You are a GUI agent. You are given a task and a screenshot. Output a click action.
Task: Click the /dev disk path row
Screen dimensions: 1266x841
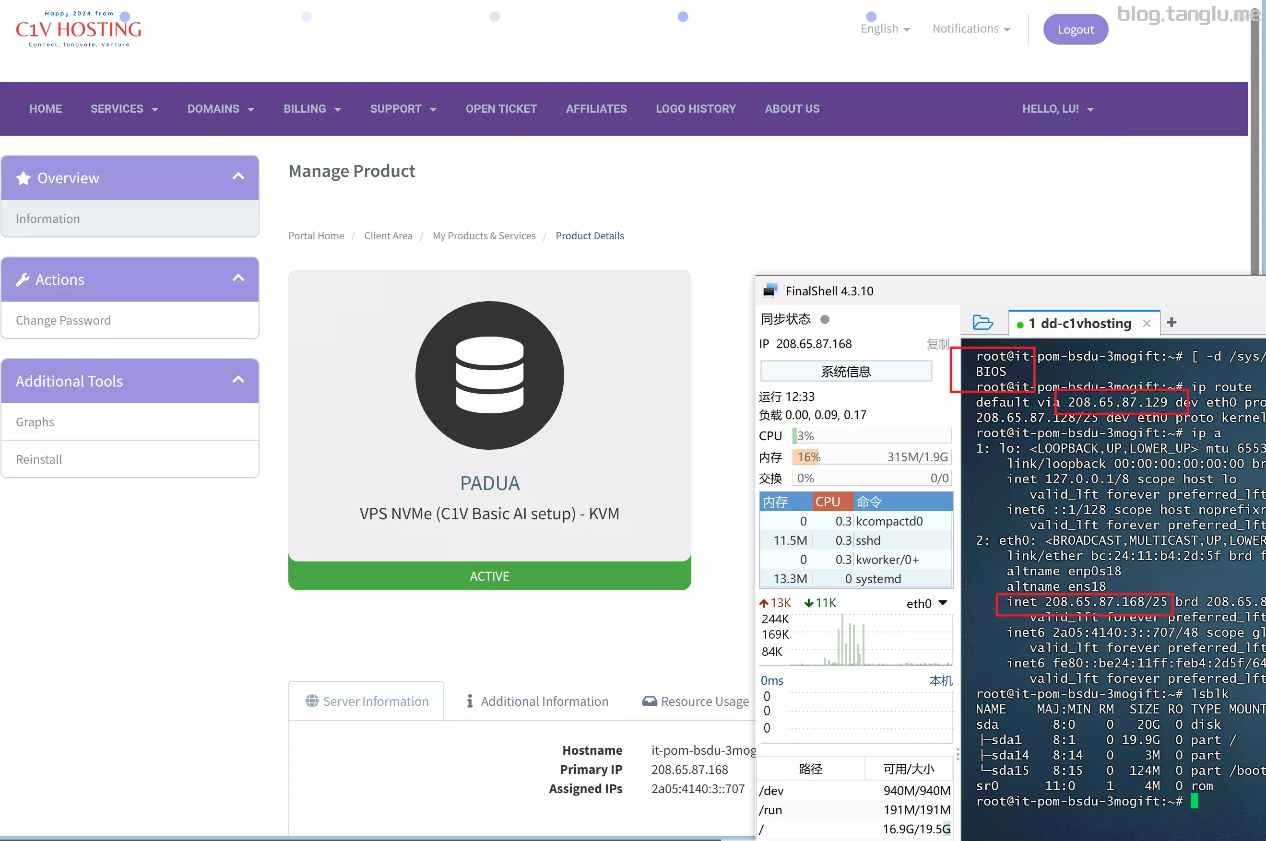point(855,791)
